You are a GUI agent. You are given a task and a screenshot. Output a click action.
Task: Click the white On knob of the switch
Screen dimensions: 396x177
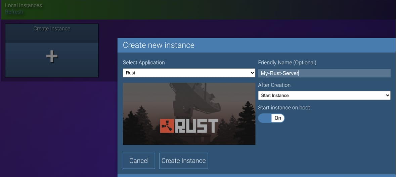pos(278,118)
